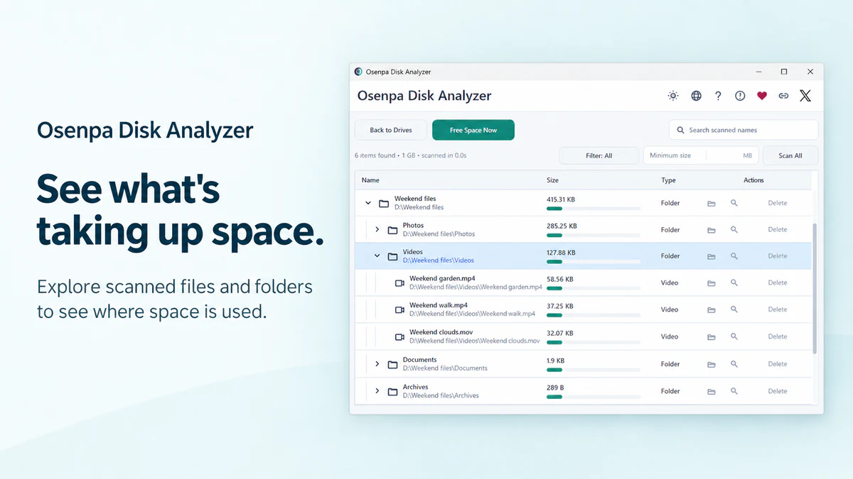Click magnifier icon in Documents row
This screenshot has height=479, width=853.
(x=734, y=364)
